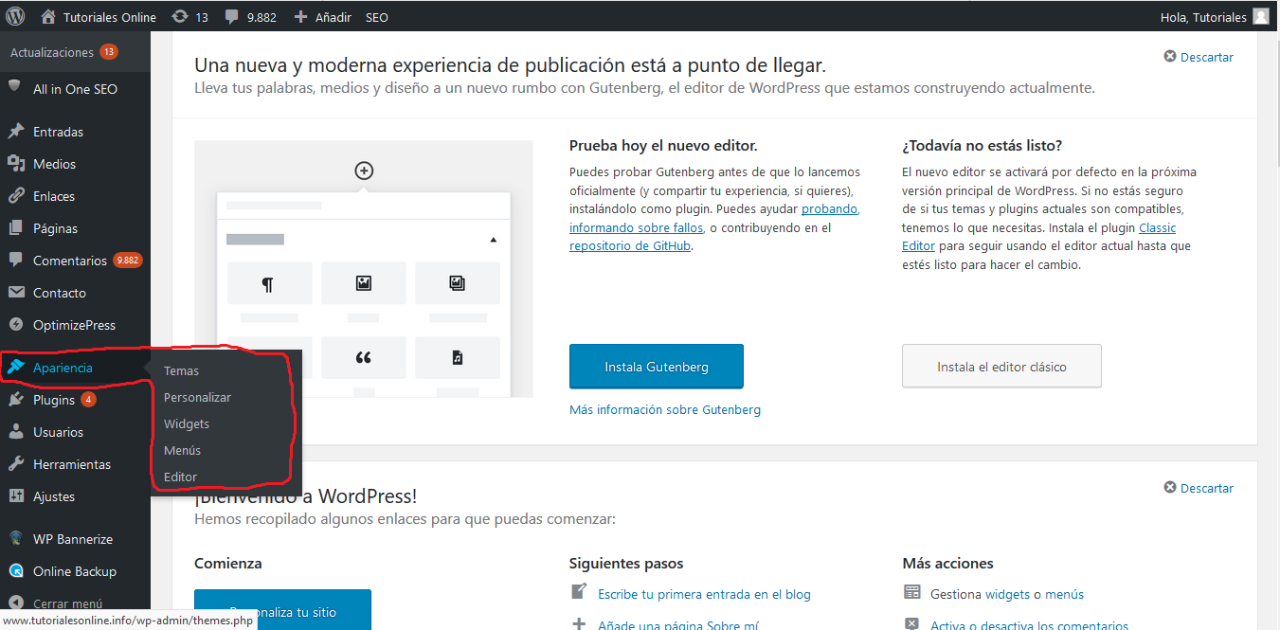Dismiss the Gutenberg notice with Descartar
The width and height of the screenshot is (1280, 630).
[x=1199, y=57]
